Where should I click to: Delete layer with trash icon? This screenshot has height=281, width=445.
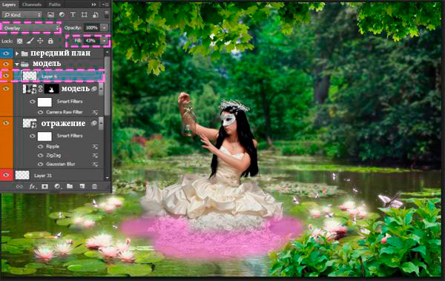click(x=94, y=187)
